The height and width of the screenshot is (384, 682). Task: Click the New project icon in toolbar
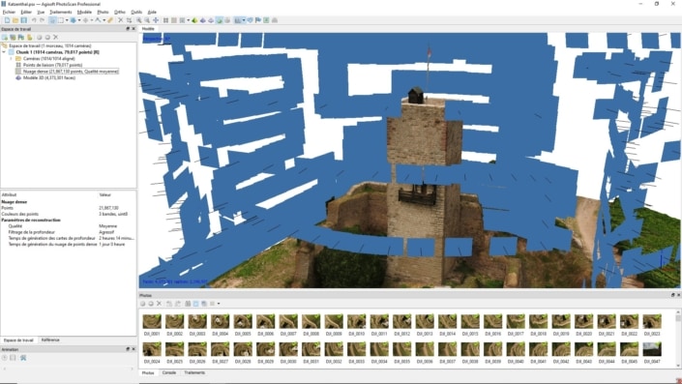coord(7,20)
